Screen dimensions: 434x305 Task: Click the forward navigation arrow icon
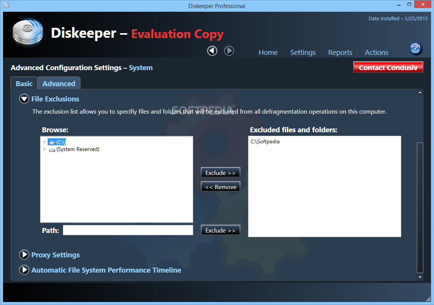click(x=229, y=51)
